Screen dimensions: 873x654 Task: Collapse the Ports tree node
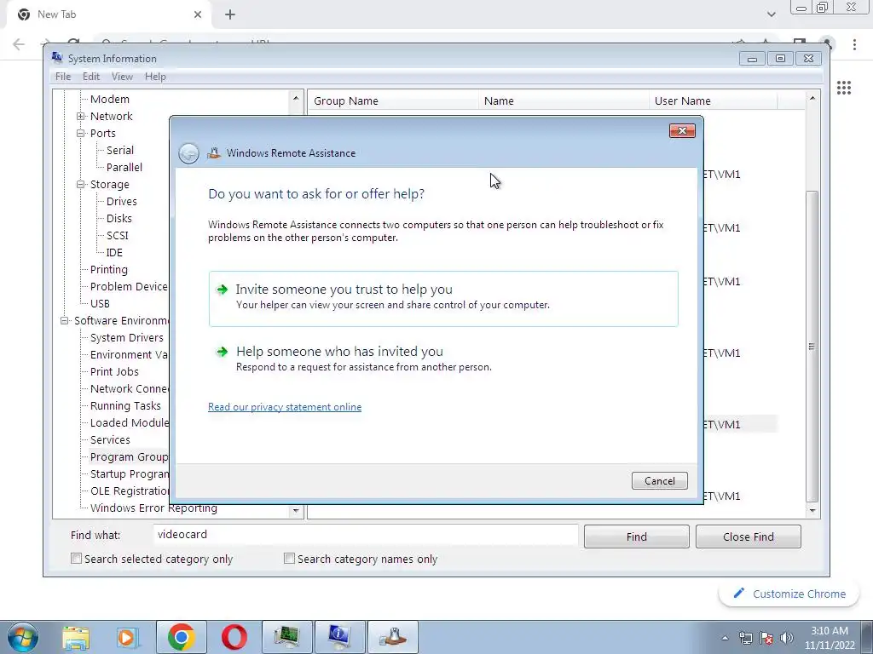[81, 134]
